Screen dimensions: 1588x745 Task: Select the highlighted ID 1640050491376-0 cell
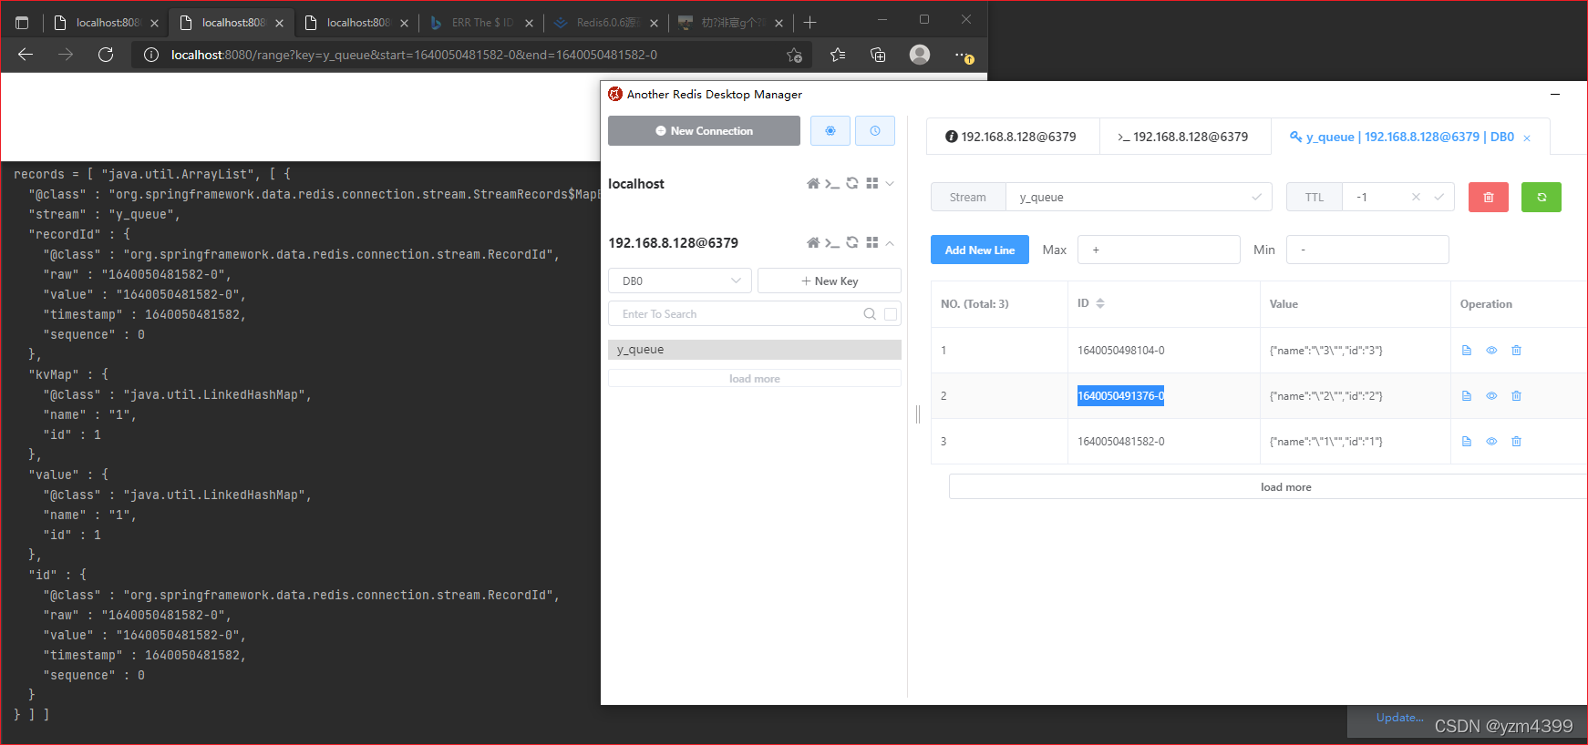tap(1120, 396)
